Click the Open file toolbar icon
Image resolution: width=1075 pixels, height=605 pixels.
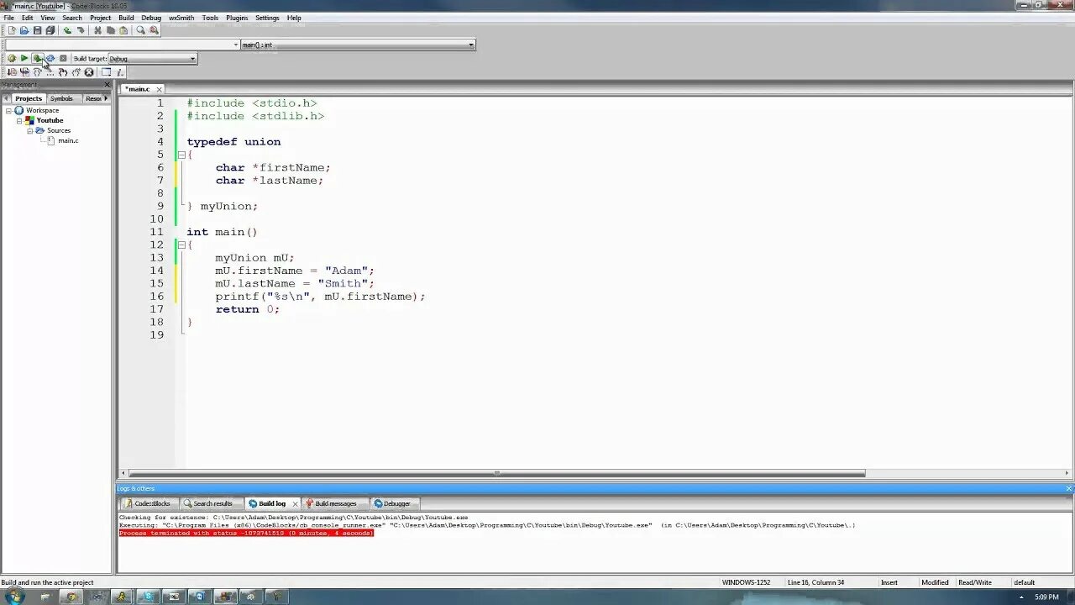(x=24, y=30)
